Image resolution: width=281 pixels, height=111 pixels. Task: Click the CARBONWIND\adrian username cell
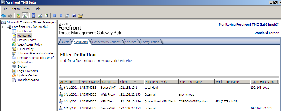193,101
